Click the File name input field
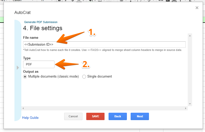 [104, 45]
